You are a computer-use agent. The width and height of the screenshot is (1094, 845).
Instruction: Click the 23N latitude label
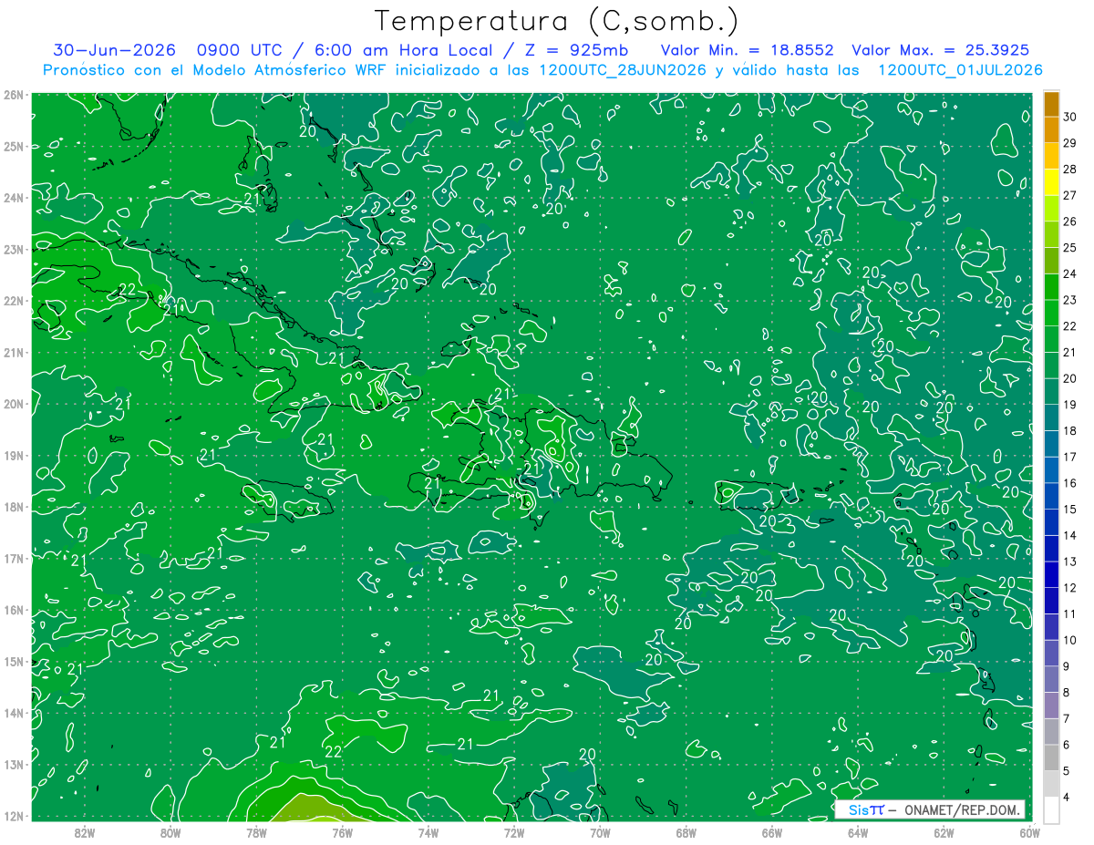tap(13, 250)
